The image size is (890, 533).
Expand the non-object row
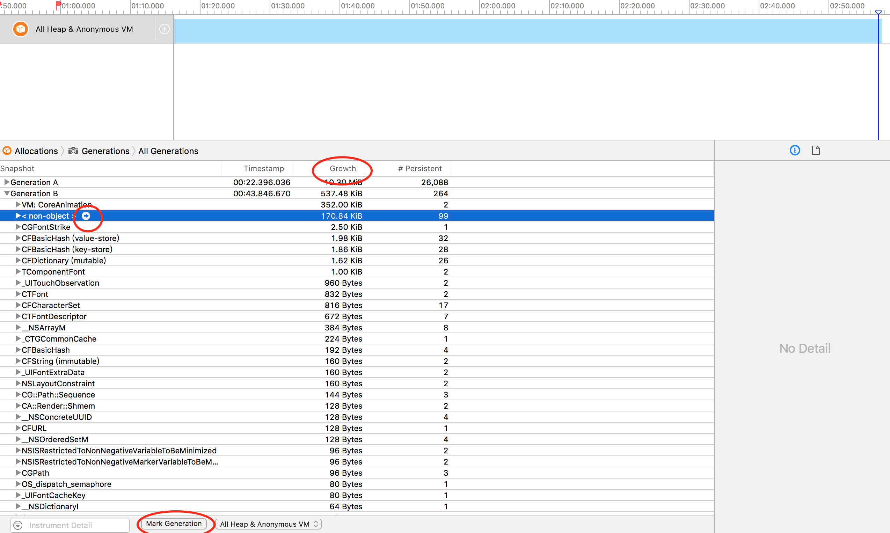(x=17, y=216)
